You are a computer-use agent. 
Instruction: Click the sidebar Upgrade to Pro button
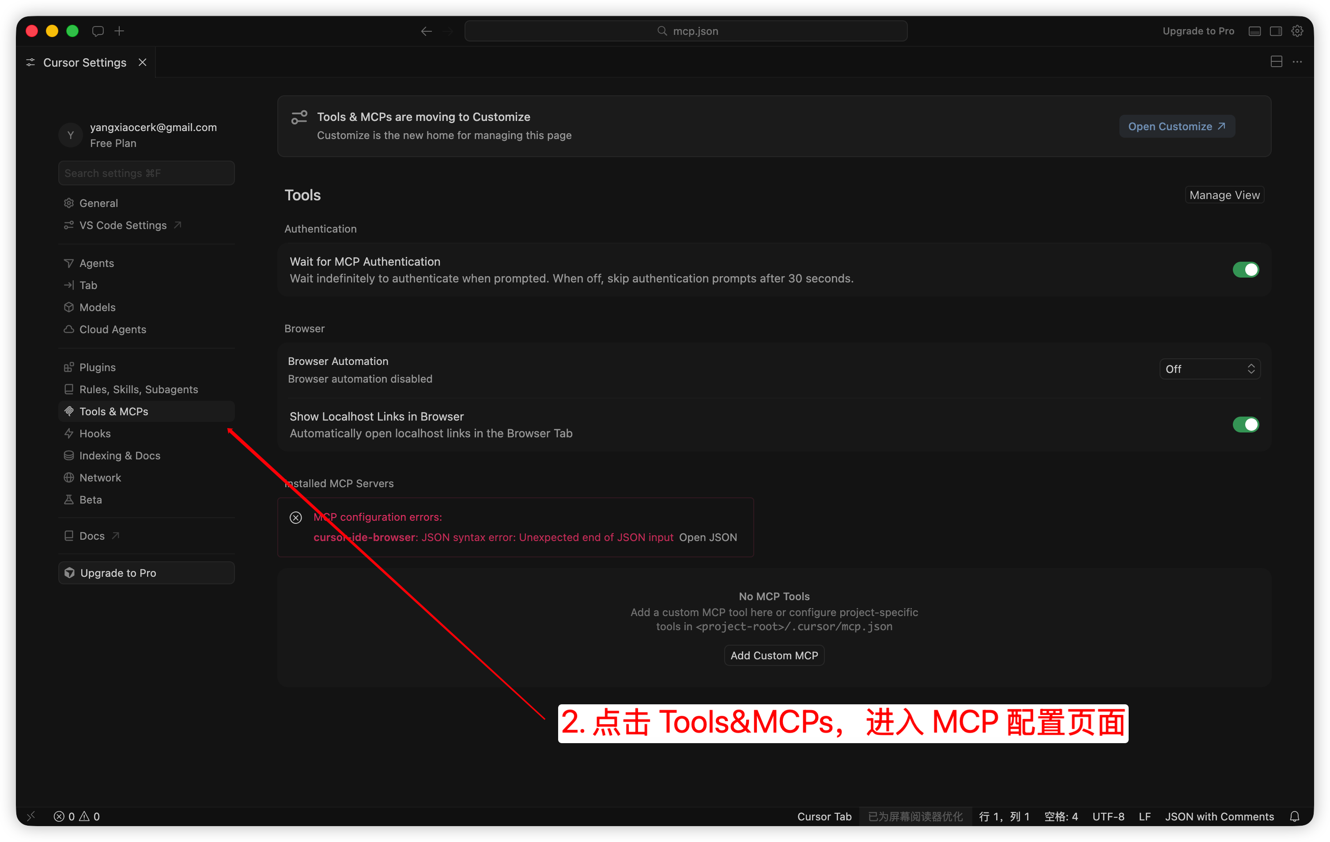[x=146, y=573]
